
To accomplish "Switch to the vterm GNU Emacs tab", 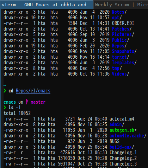I will click(x=47, y=5).
